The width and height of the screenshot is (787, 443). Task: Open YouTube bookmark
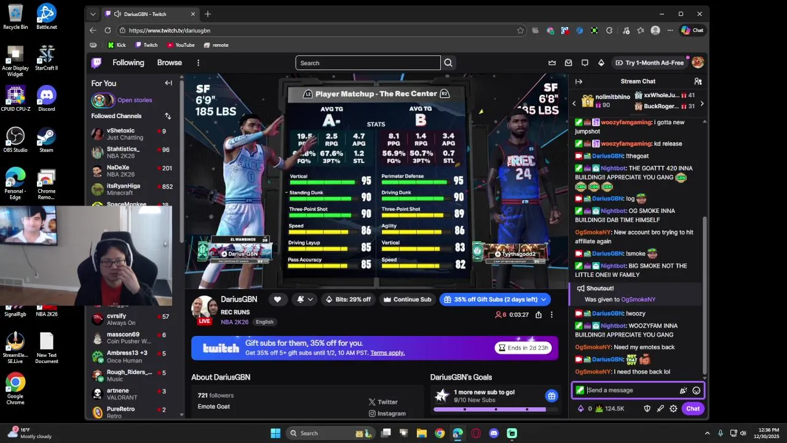pos(181,45)
